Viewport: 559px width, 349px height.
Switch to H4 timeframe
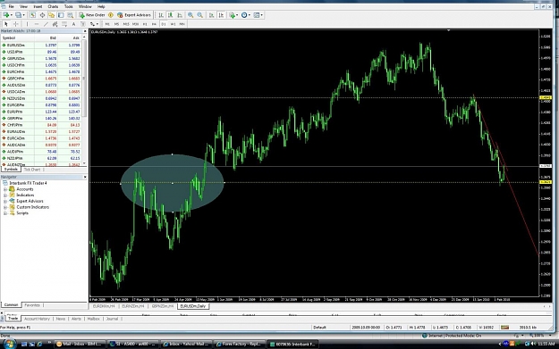pyautogui.click(x=154, y=24)
